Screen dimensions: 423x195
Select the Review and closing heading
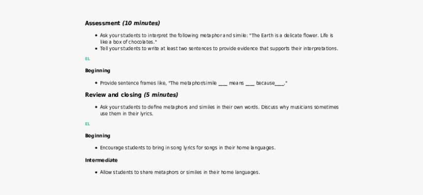(x=131, y=95)
